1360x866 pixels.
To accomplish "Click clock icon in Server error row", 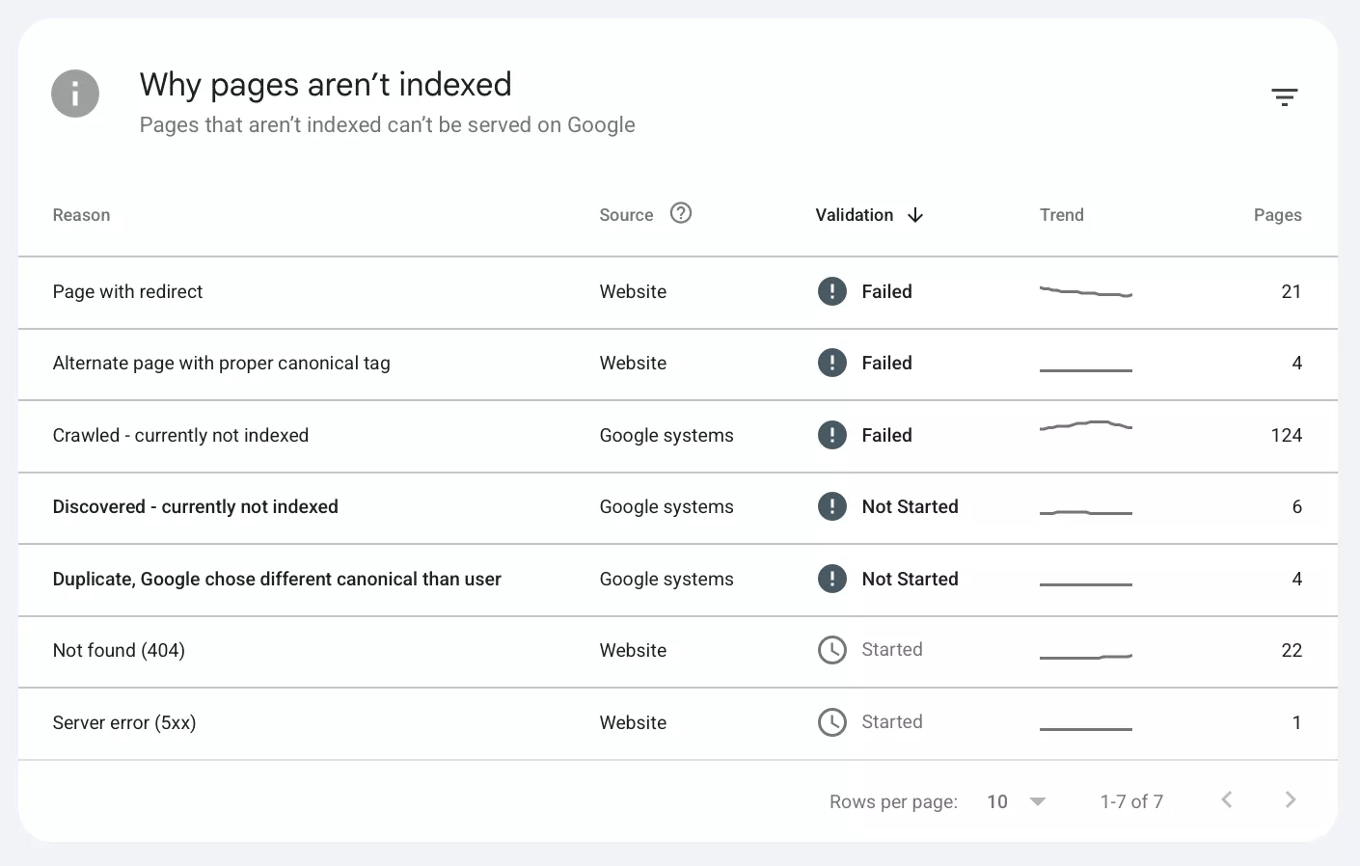I will 832,722.
